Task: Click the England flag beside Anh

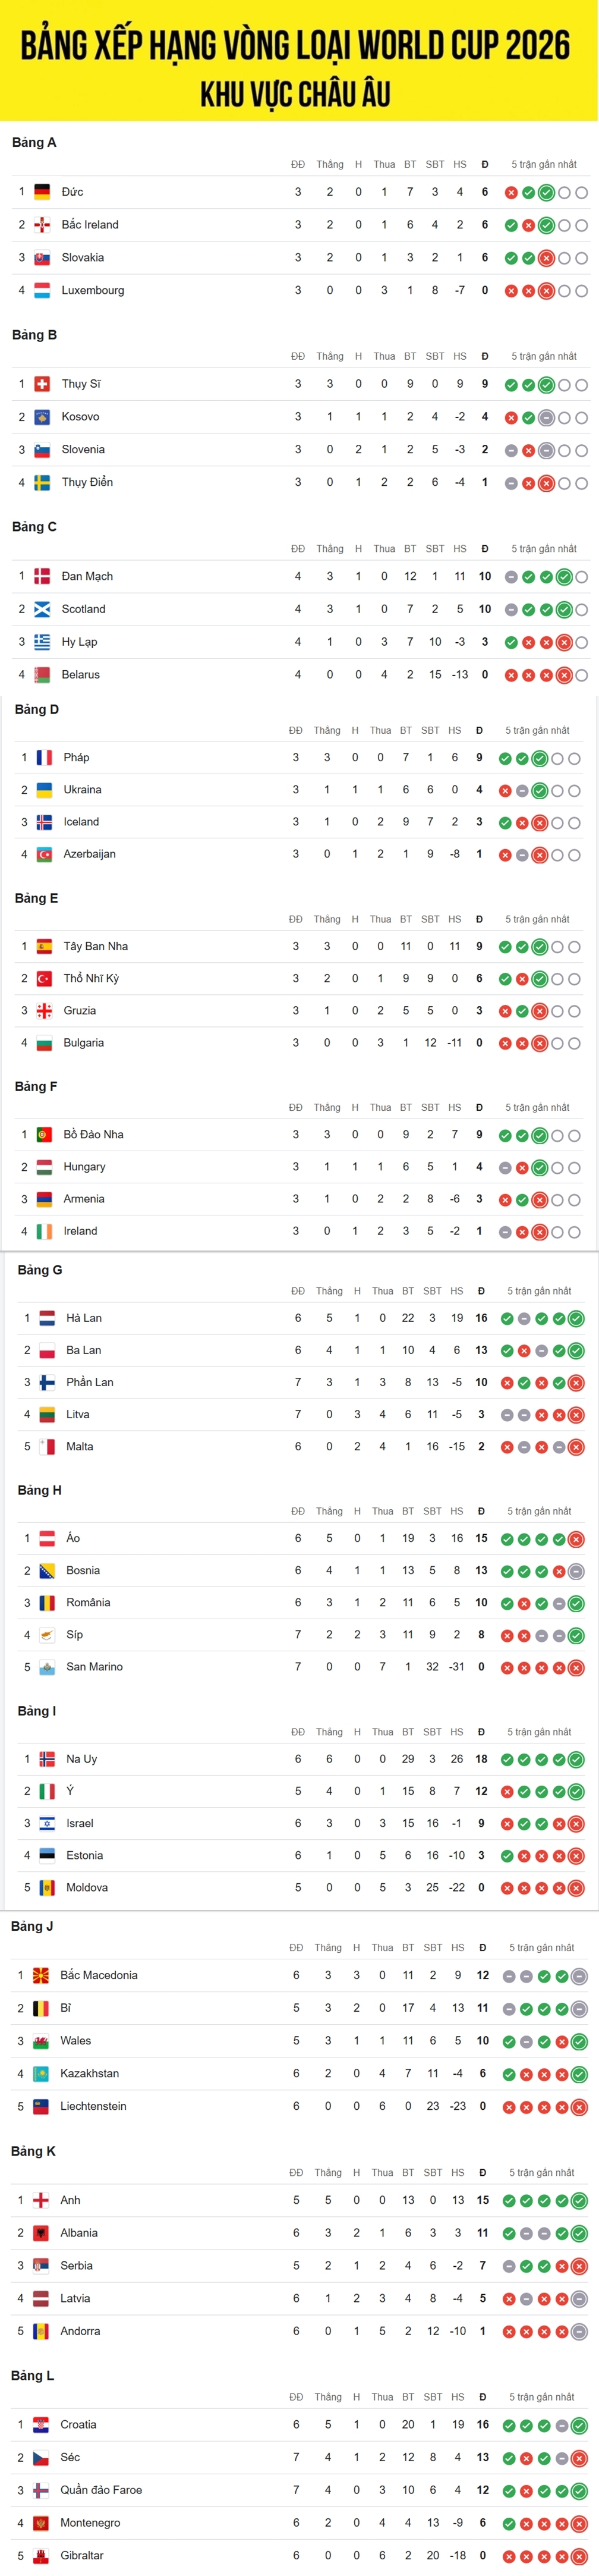Action: (41, 2200)
